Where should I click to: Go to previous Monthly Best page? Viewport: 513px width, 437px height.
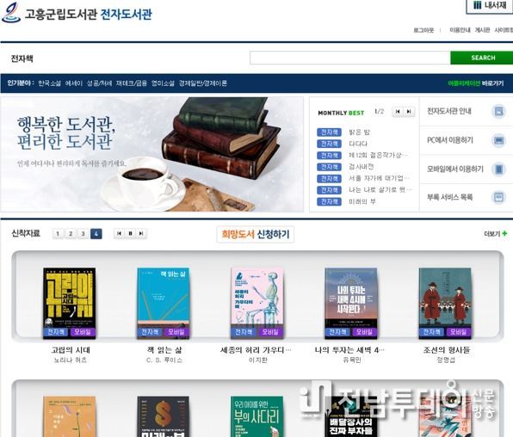point(398,112)
